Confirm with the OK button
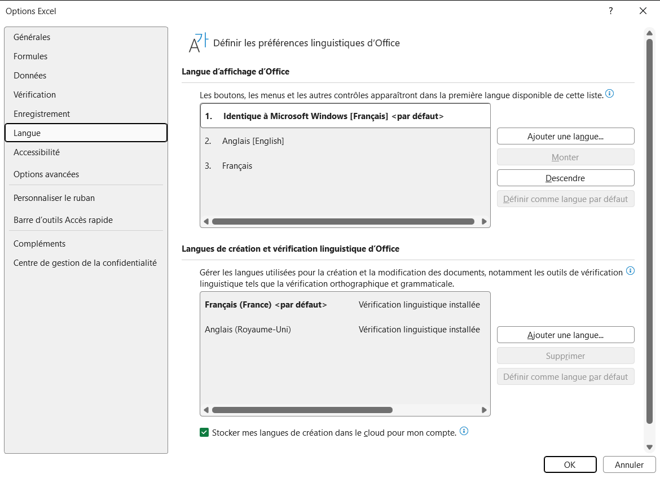The image size is (660, 478). (x=570, y=464)
